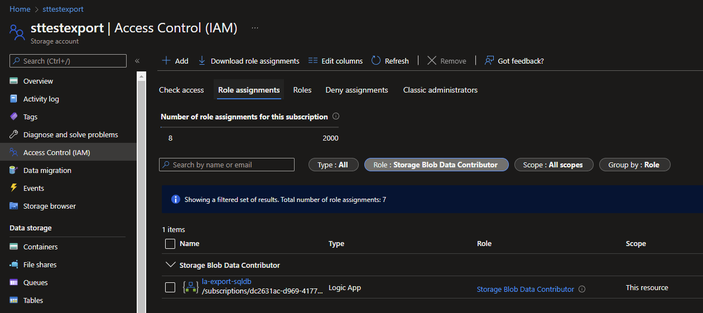Click the Got feedback person icon
This screenshot has height=313, width=703.
point(489,60)
